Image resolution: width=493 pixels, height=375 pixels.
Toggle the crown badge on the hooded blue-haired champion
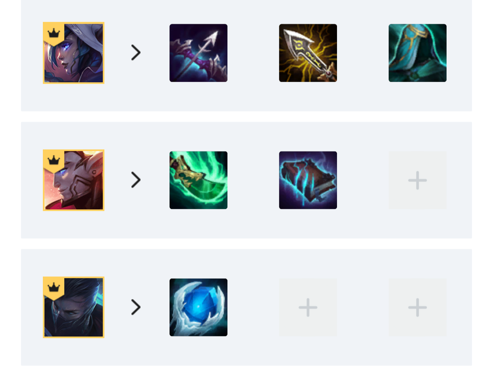54,34
